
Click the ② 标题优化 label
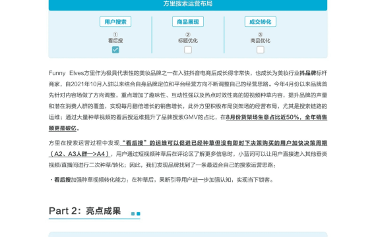click(188, 38)
